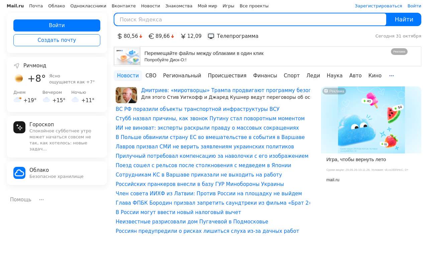The height and width of the screenshot is (268, 428).
Task: Click the euro currency icon
Action: 151,36
